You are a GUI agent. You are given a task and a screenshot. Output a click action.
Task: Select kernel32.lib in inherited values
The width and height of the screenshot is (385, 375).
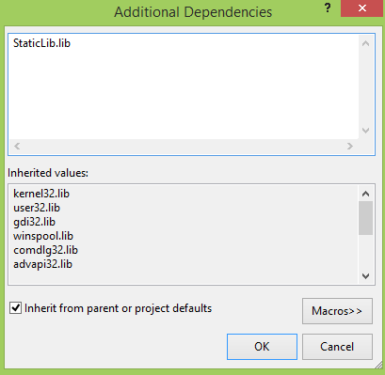(41, 194)
